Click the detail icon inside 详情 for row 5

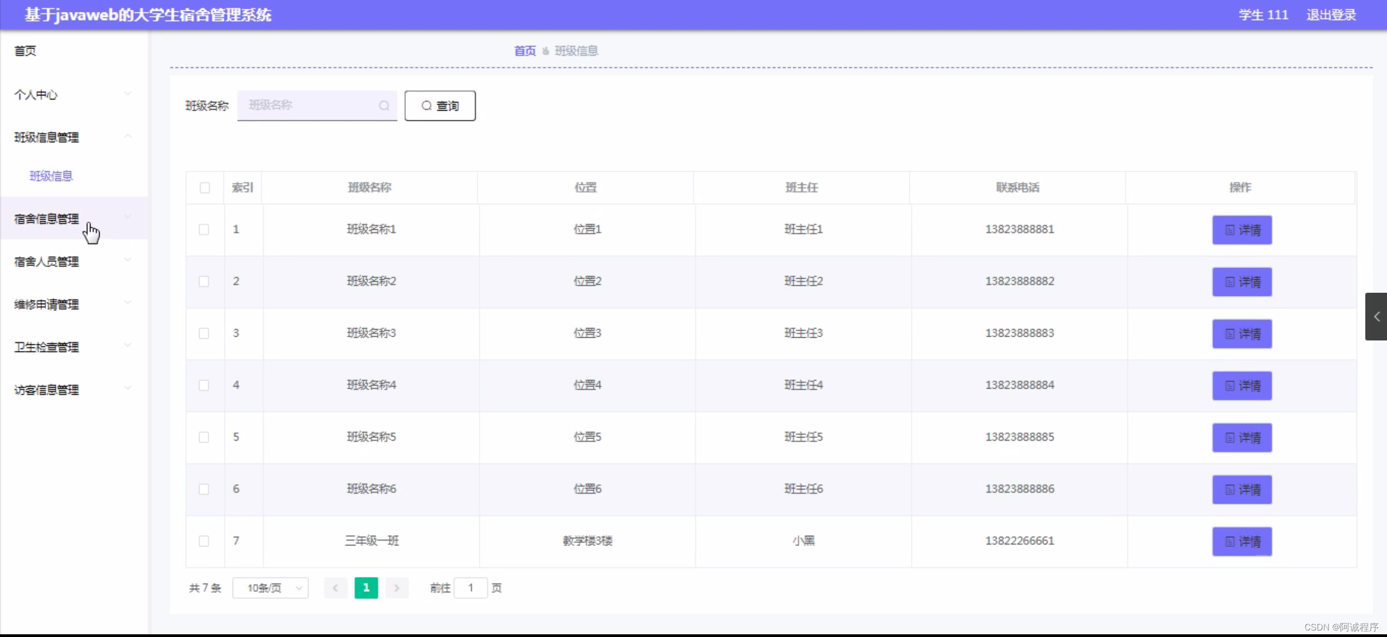click(x=1229, y=437)
